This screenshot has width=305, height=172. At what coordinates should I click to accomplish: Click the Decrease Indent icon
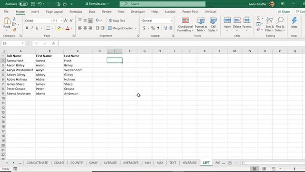[x=97, y=28]
